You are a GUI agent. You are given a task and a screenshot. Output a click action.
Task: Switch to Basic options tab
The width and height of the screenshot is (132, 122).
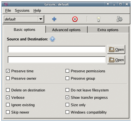(24, 29)
